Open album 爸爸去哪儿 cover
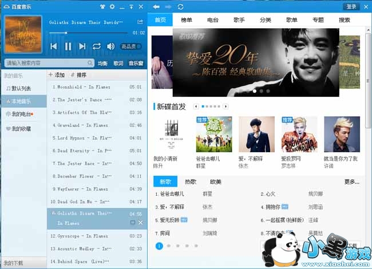Viewport: 372px width, 269px height. 214,134
